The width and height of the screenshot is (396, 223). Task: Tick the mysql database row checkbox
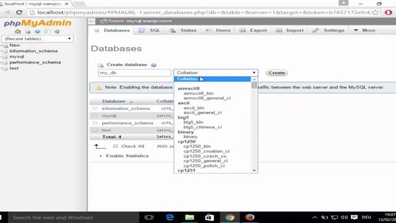click(95, 116)
